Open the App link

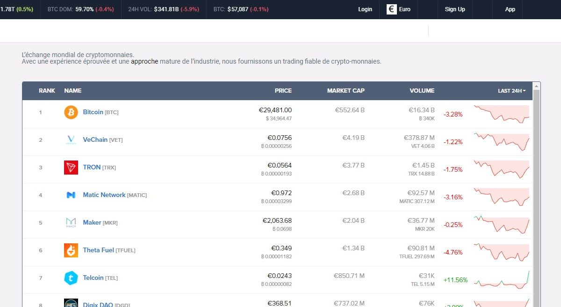(x=511, y=9)
